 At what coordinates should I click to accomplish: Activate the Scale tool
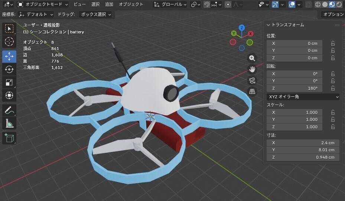9,82
